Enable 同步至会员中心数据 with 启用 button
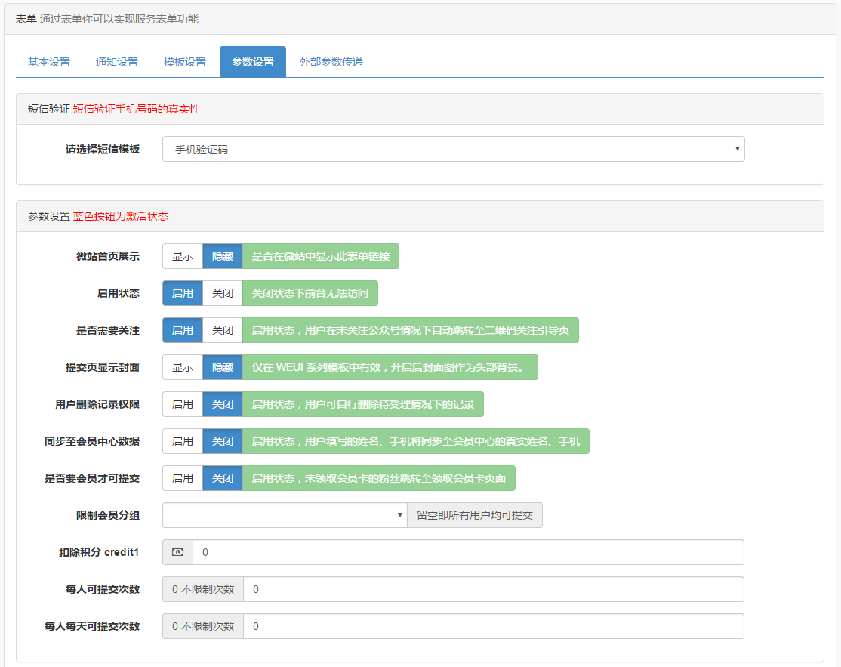The height and width of the screenshot is (667, 841). tap(183, 441)
